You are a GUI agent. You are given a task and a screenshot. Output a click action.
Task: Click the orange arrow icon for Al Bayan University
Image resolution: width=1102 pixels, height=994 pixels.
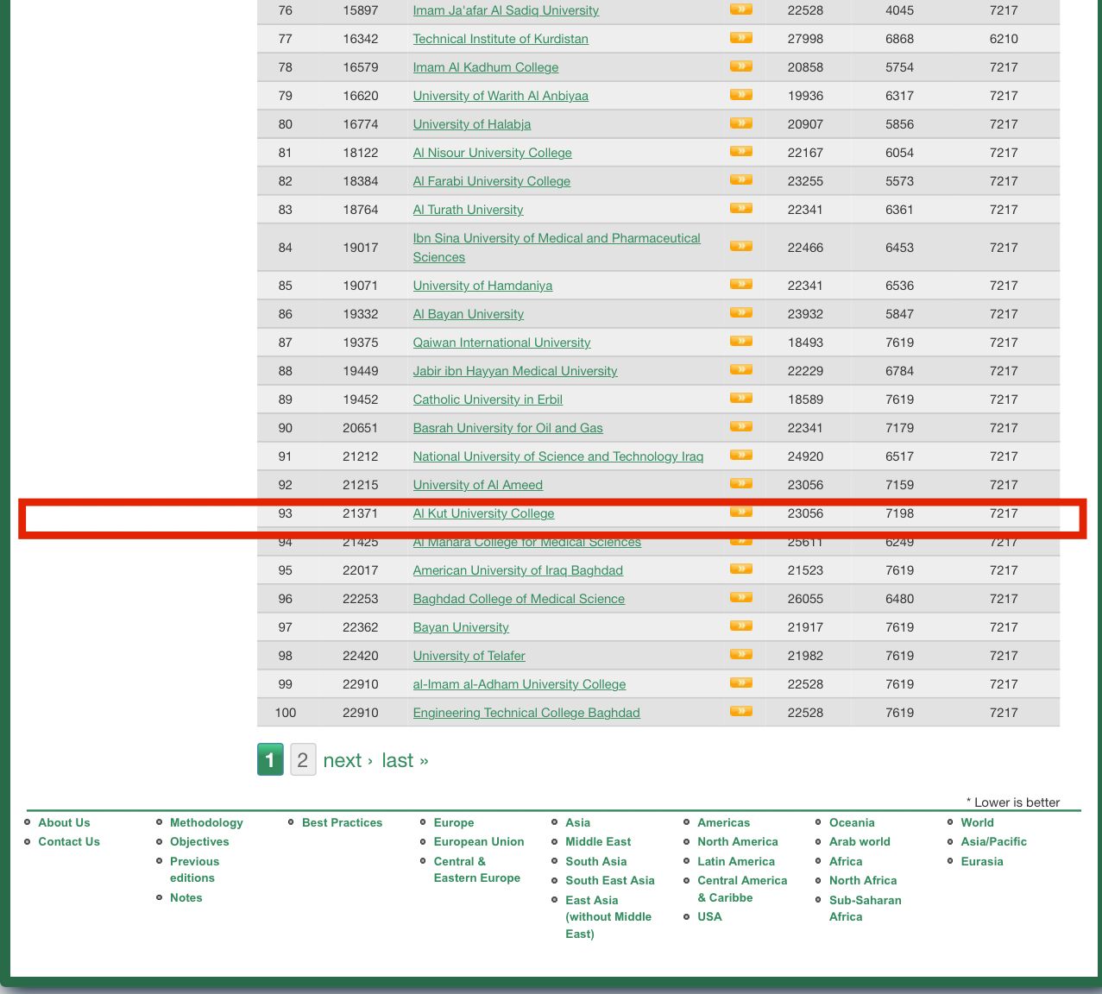pyautogui.click(x=740, y=313)
